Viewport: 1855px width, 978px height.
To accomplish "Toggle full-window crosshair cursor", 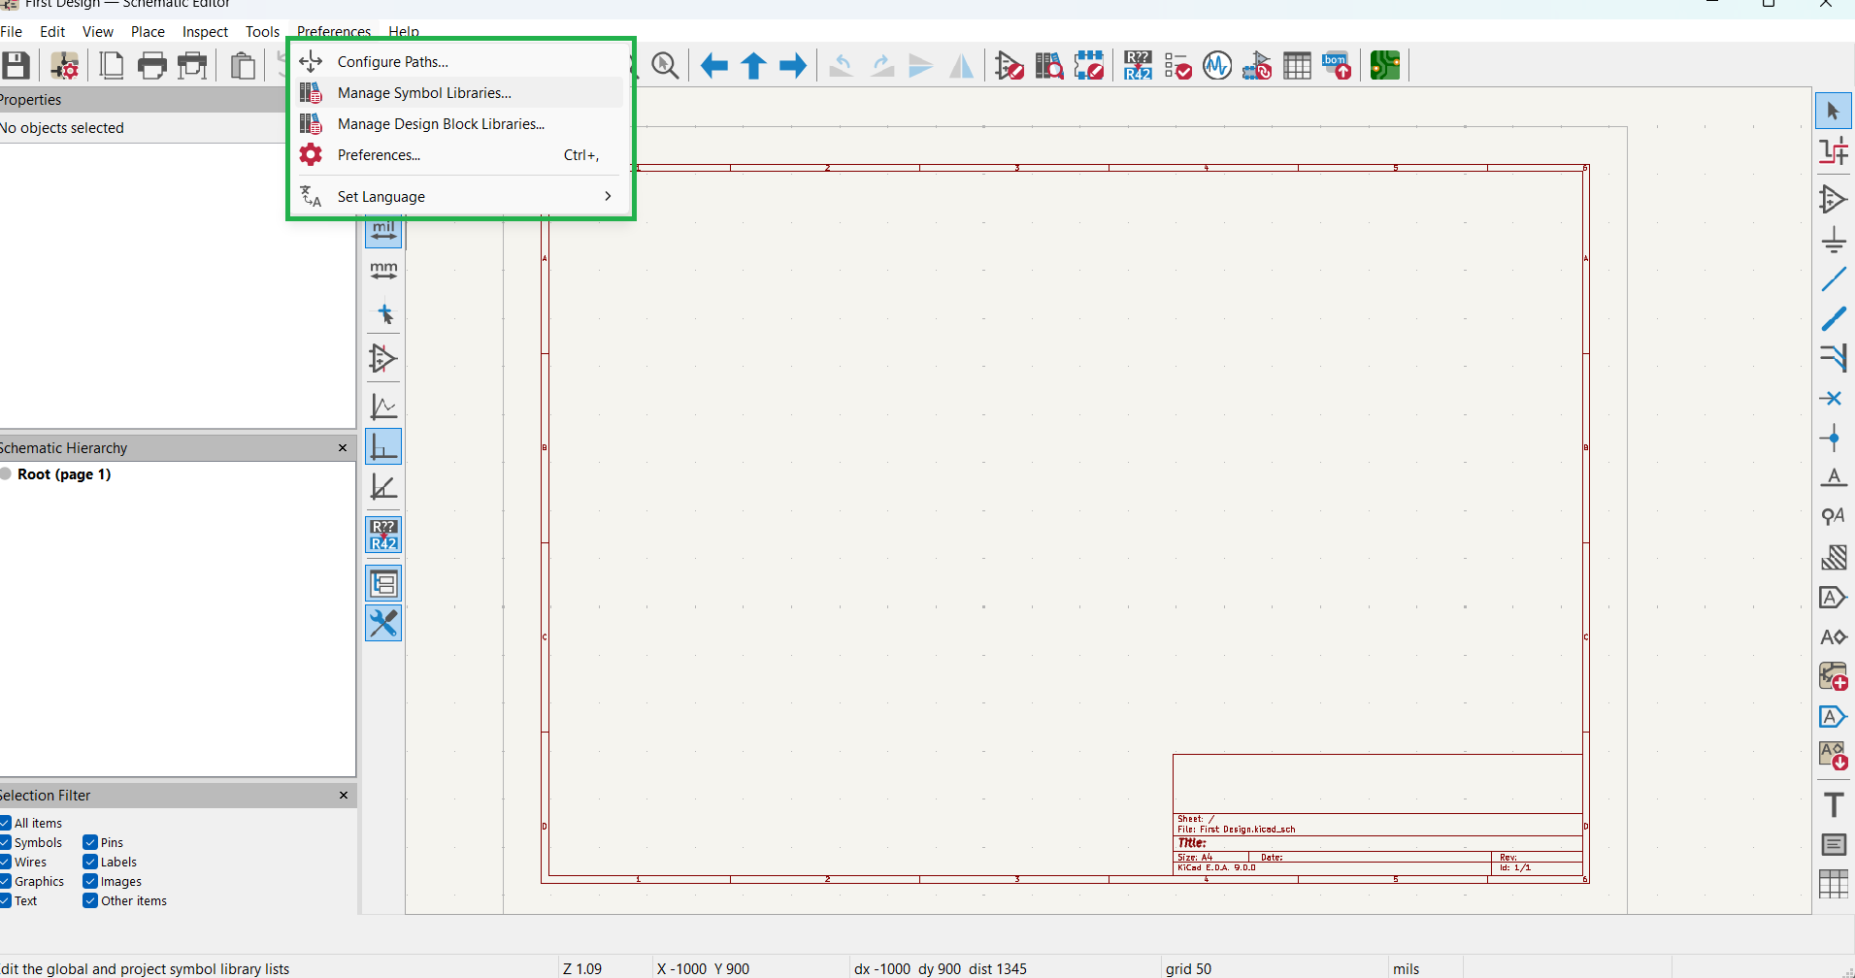I will pos(383,314).
